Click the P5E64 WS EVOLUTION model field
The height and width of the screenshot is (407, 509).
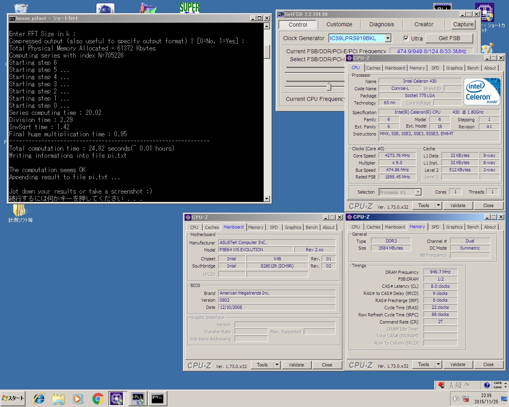coord(255,250)
